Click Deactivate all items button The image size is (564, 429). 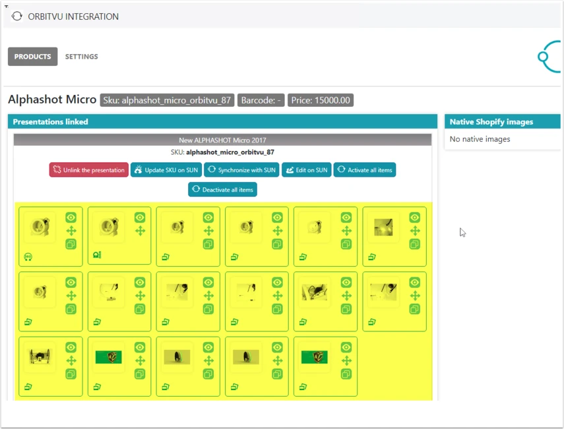coord(223,189)
